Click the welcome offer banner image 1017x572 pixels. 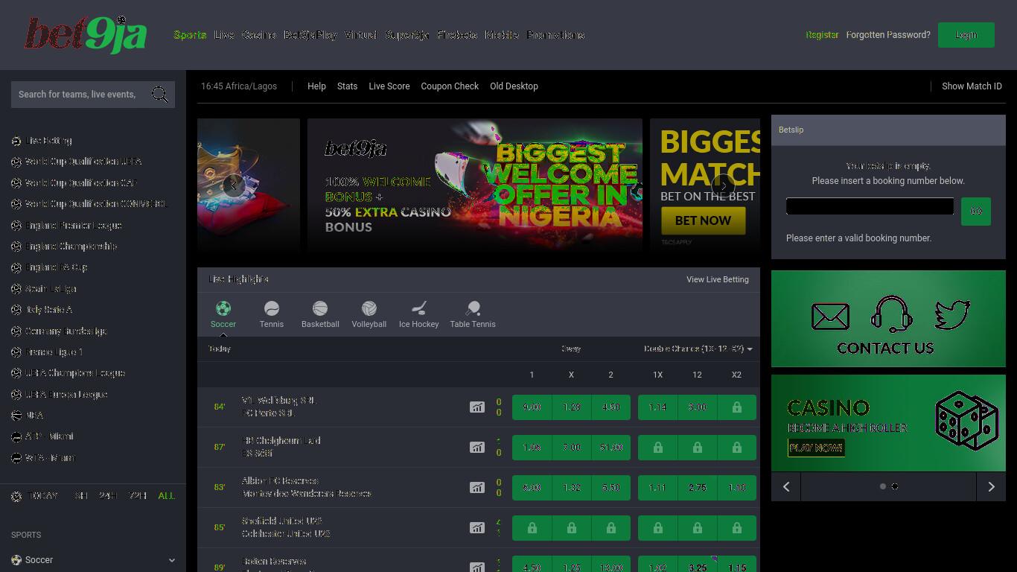pos(475,185)
